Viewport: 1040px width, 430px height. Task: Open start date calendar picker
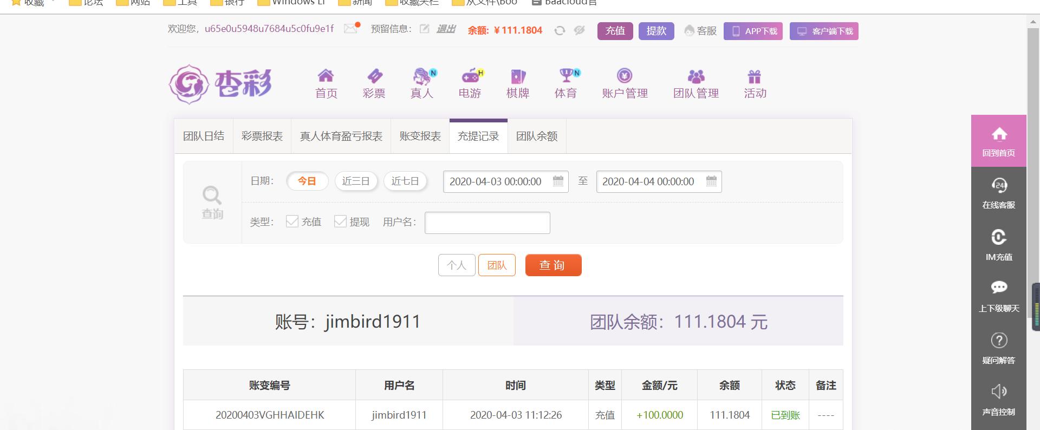click(558, 181)
